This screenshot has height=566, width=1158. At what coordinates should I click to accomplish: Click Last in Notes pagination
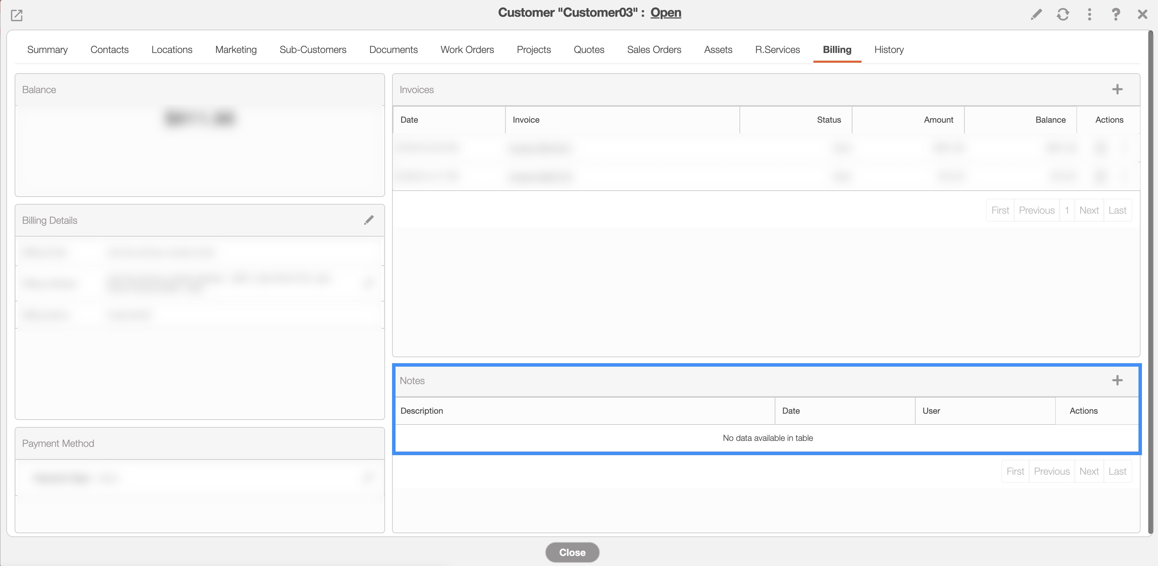point(1117,471)
